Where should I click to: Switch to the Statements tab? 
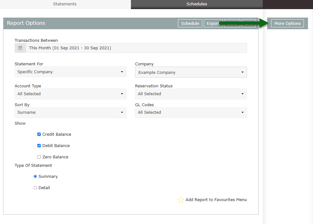pos(65,4)
